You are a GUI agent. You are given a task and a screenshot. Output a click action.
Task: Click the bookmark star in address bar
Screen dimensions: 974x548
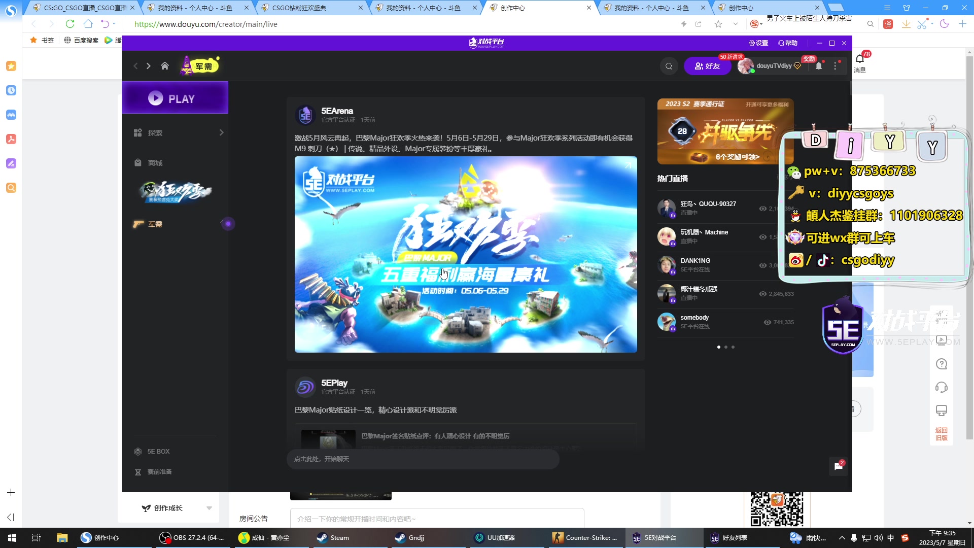pos(718,24)
